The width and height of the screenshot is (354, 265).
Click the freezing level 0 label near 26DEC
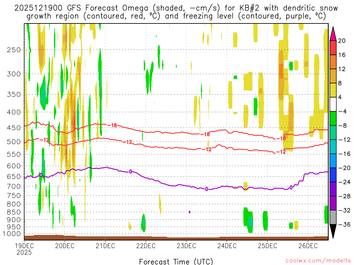click(x=291, y=187)
